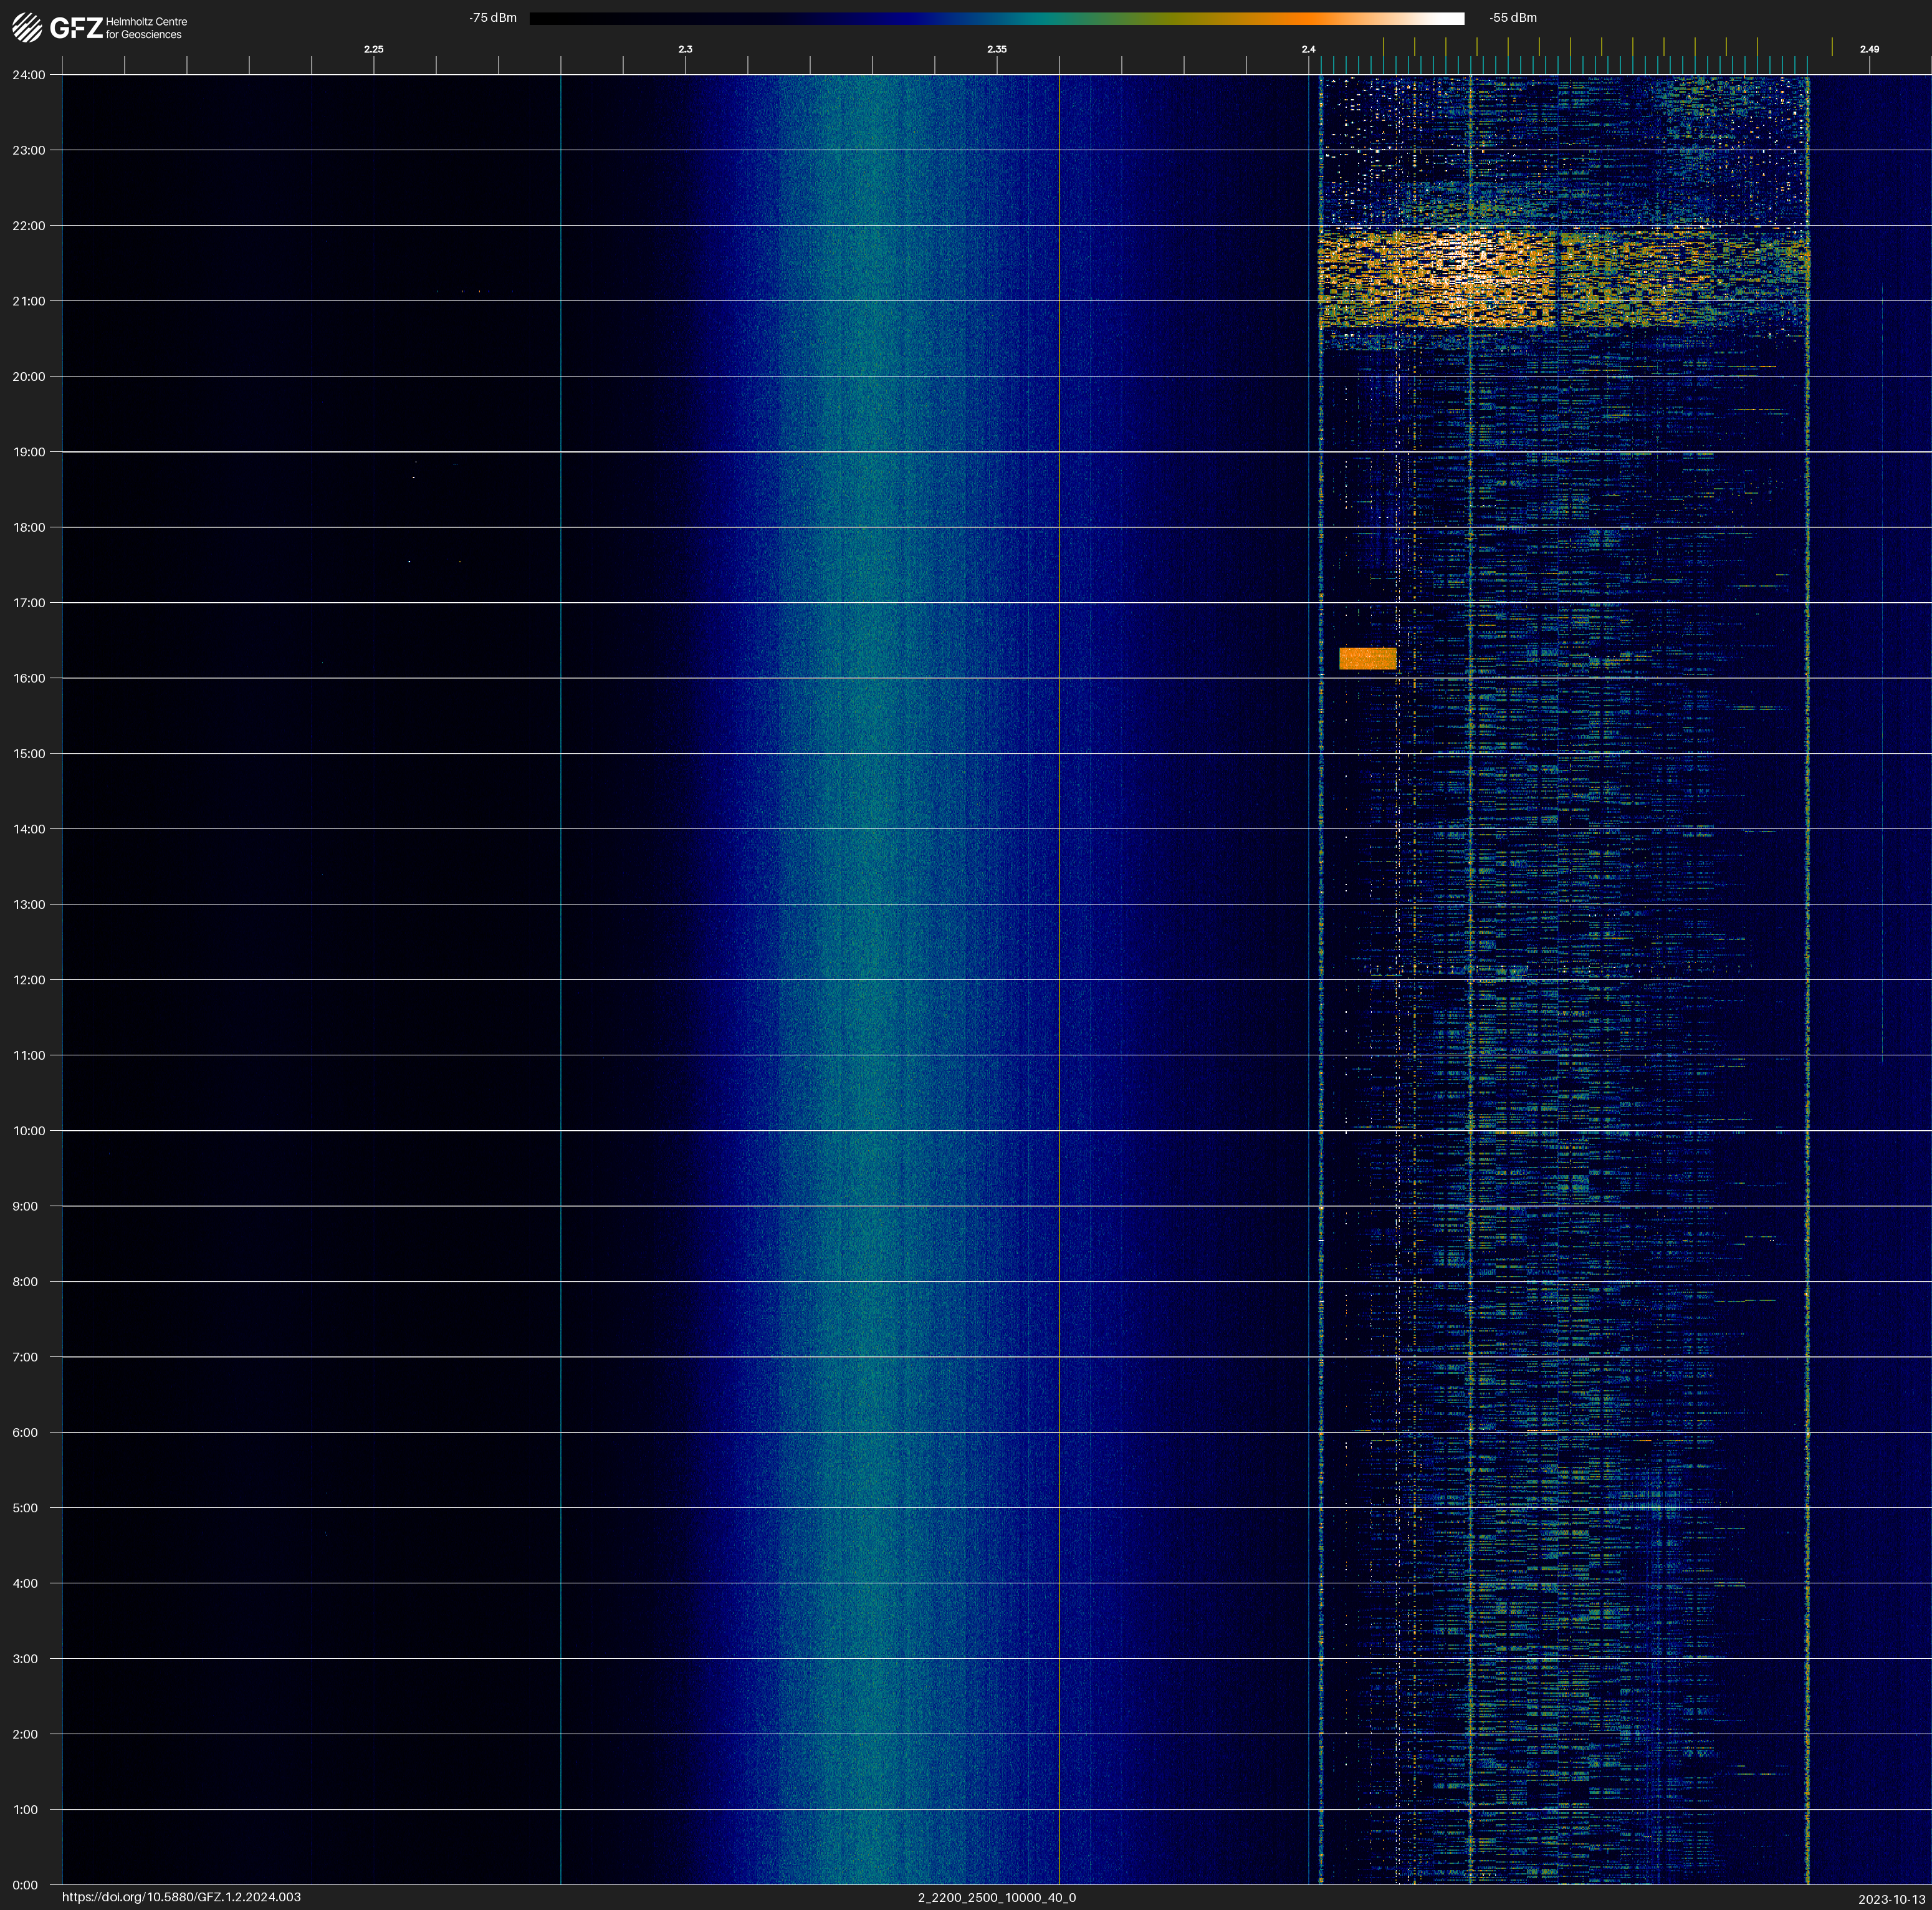Click the 2023-10-13 date label

tap(1891, 1899)
